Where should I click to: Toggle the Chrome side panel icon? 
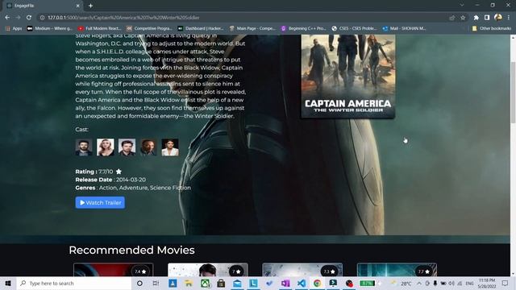click(487, 18)
